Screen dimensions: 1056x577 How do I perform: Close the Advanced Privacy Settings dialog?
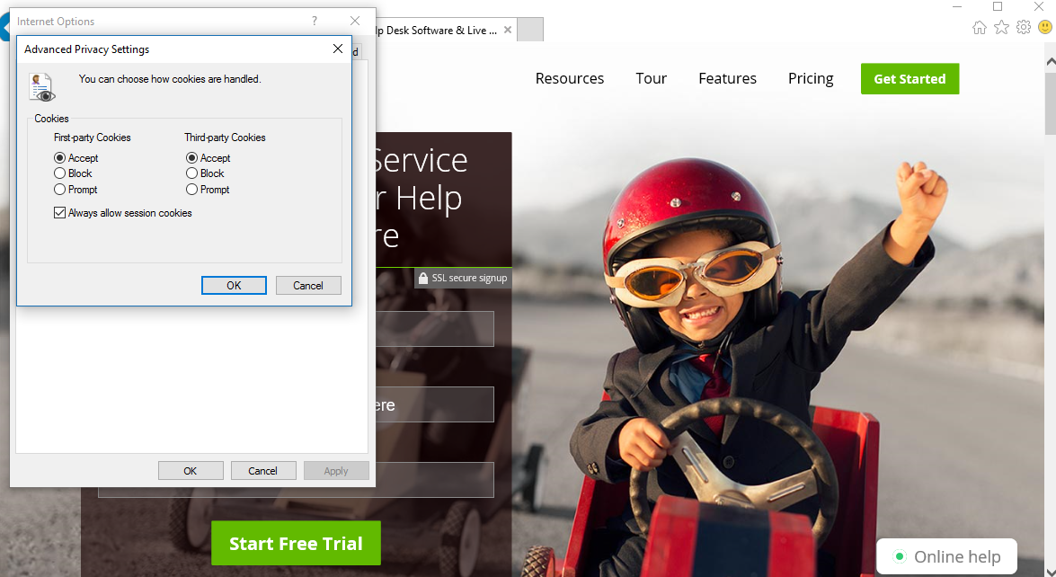(x=338, y=49)
